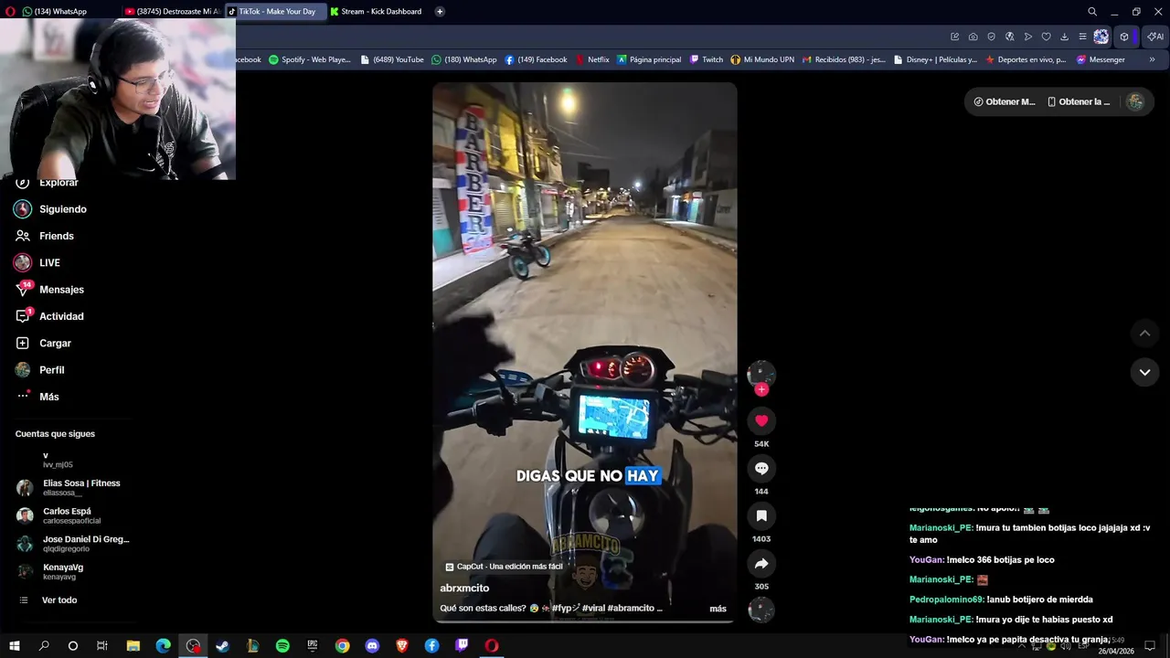The width and height of the screenshot is (1170, 658).
Task: Open the AI assistant button in toolbar
Action: [1155, 37]
